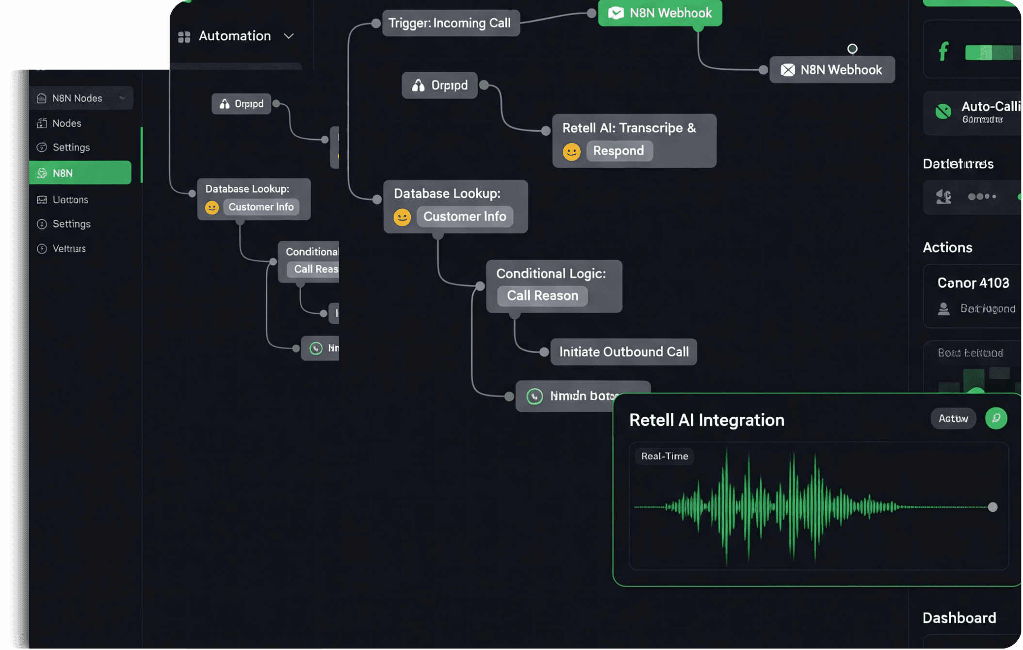Click the small Customer Info tag

[x=261, y=207]
